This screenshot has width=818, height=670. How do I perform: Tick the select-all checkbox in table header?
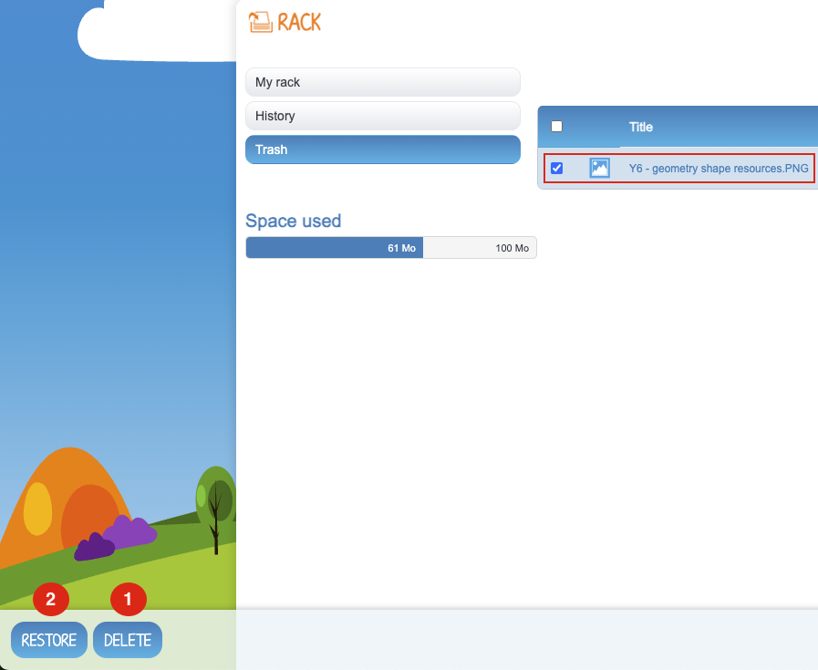[x=557, y=127]
